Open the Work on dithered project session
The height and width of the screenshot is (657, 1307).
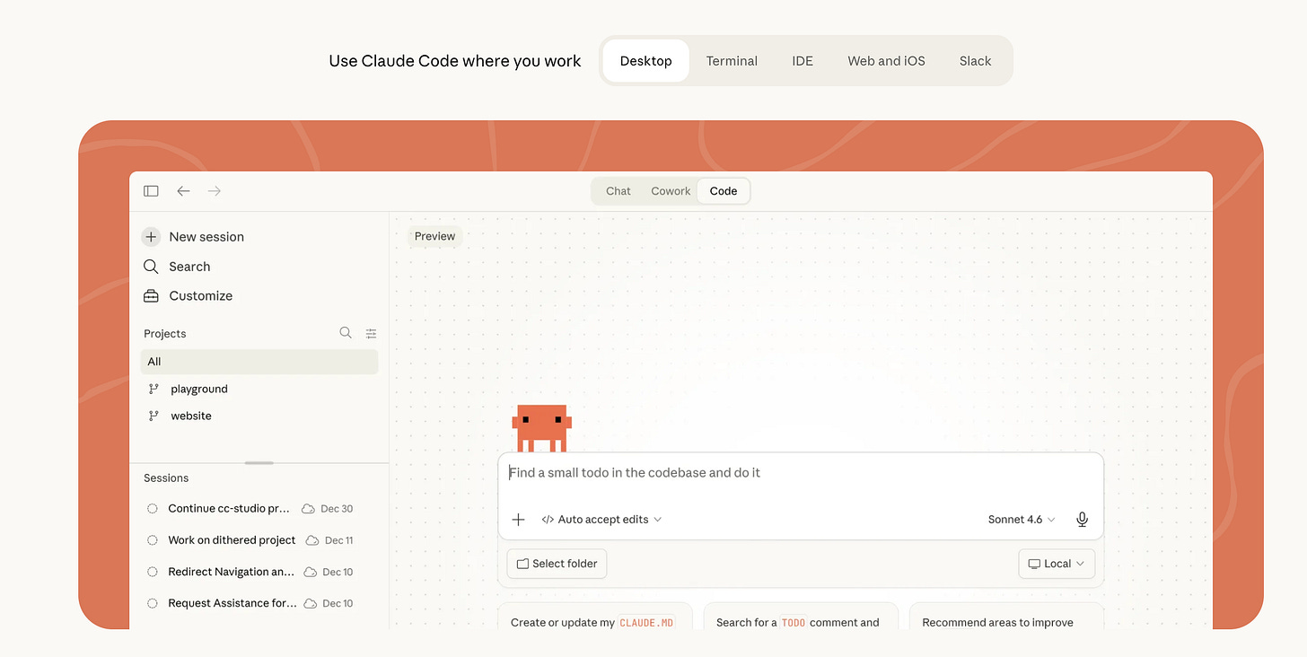[x=232, y=540]
